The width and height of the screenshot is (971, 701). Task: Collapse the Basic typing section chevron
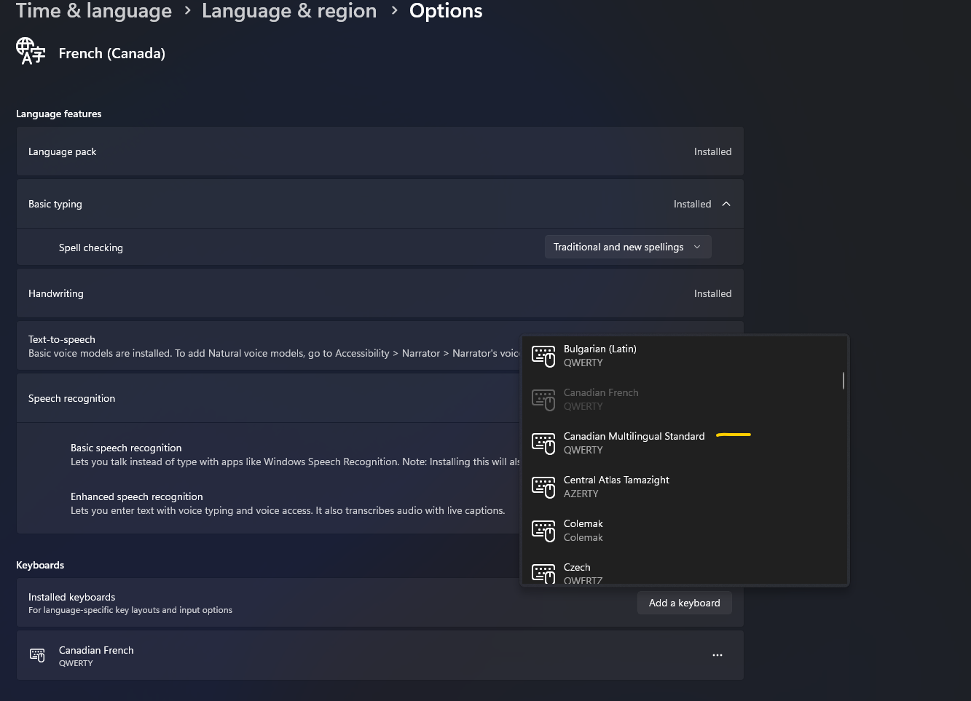click(x=726, y=205)
